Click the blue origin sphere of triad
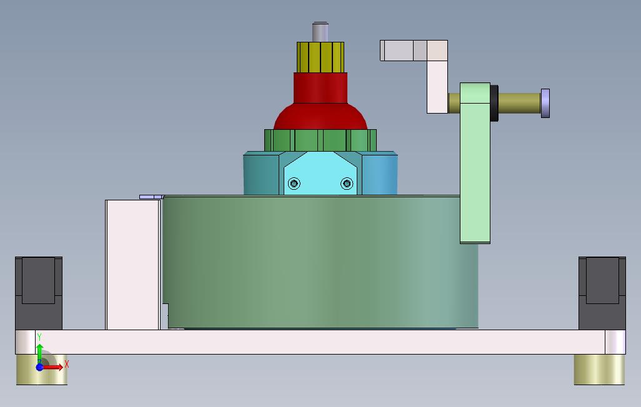Viewport: 641px width, 407px height. point(39,367)
